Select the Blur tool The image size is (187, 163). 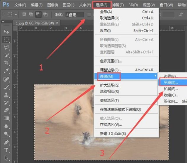point(6,126)
